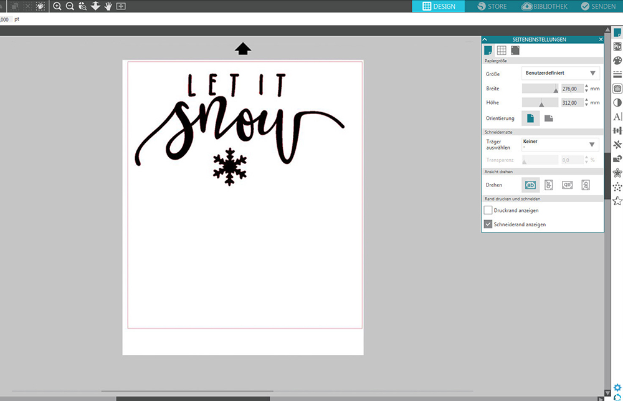
Task: Click the Zoom In magnifier icon
Action: tap(57, 6)
